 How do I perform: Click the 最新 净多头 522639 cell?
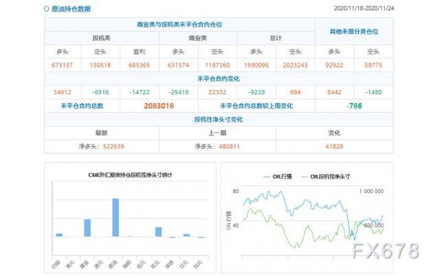tap(102, 146)
